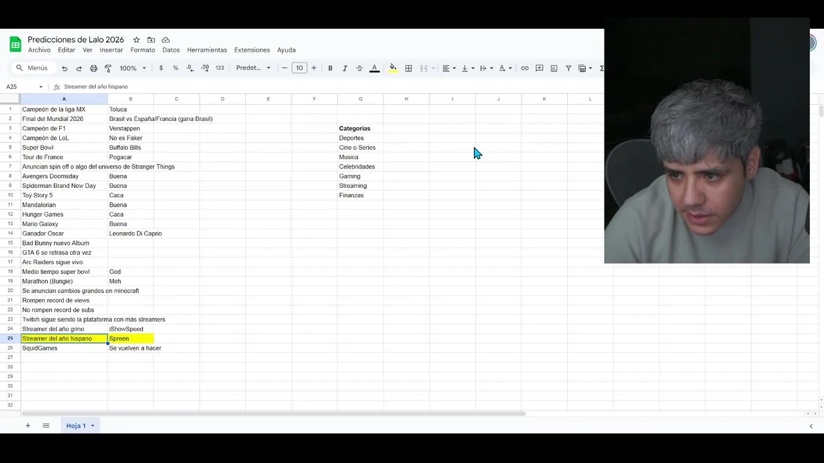Image resolution: width=824 pixels, height=463 pixels.
Task: Open the zoom 100% dropdown
Action: [133, 68]
